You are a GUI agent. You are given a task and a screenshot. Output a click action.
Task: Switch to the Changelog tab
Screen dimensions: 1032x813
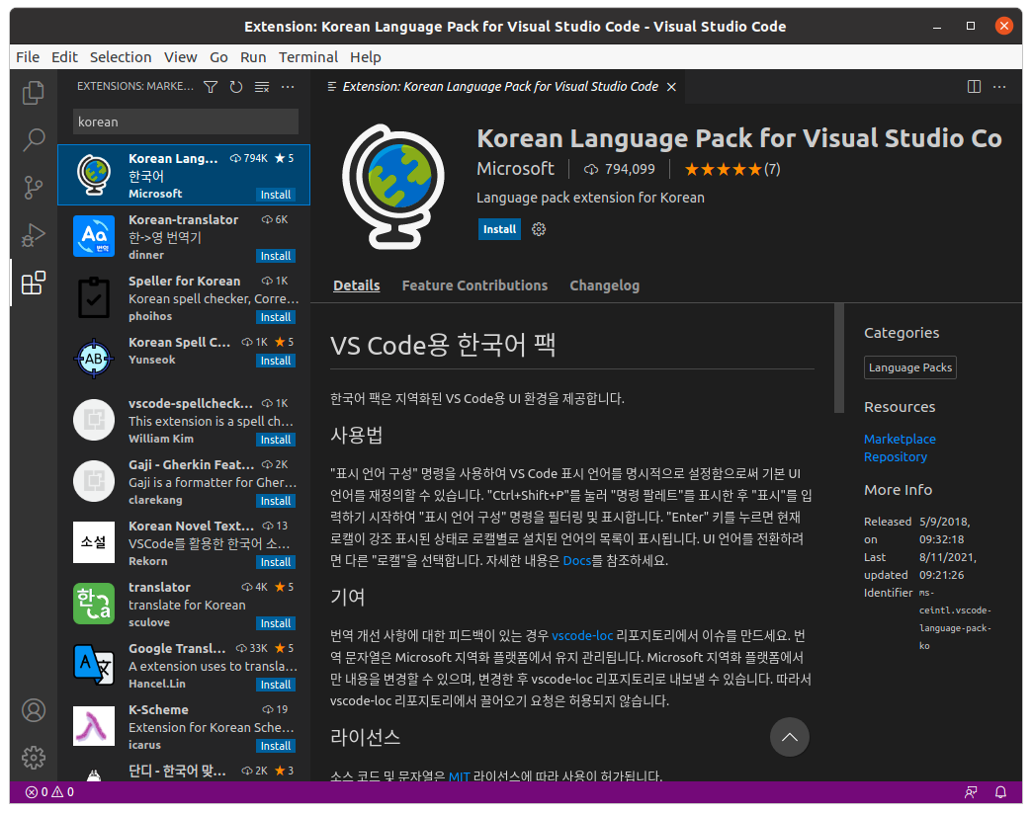[604, 285]
